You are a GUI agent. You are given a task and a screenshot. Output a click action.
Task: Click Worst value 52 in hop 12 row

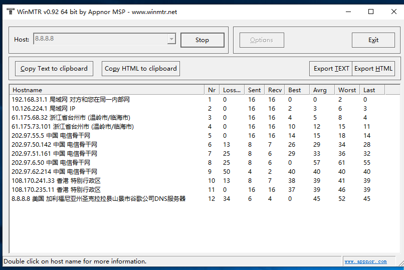(342, 199)
